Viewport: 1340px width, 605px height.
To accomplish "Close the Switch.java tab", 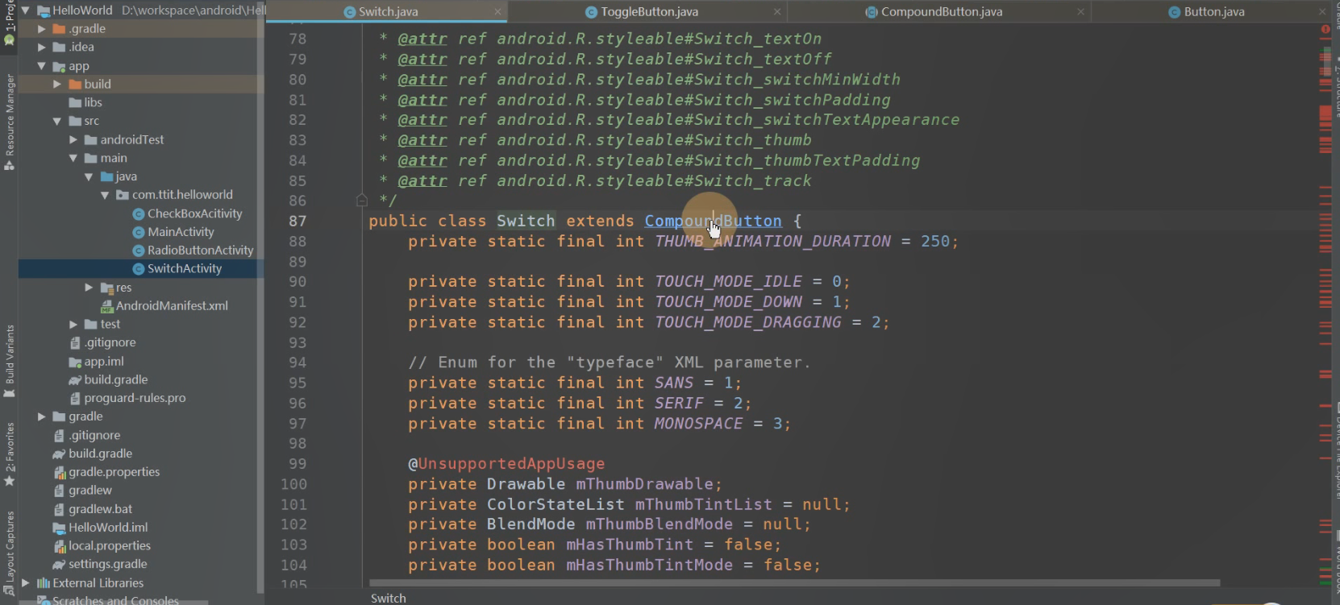I will point(498,11).
